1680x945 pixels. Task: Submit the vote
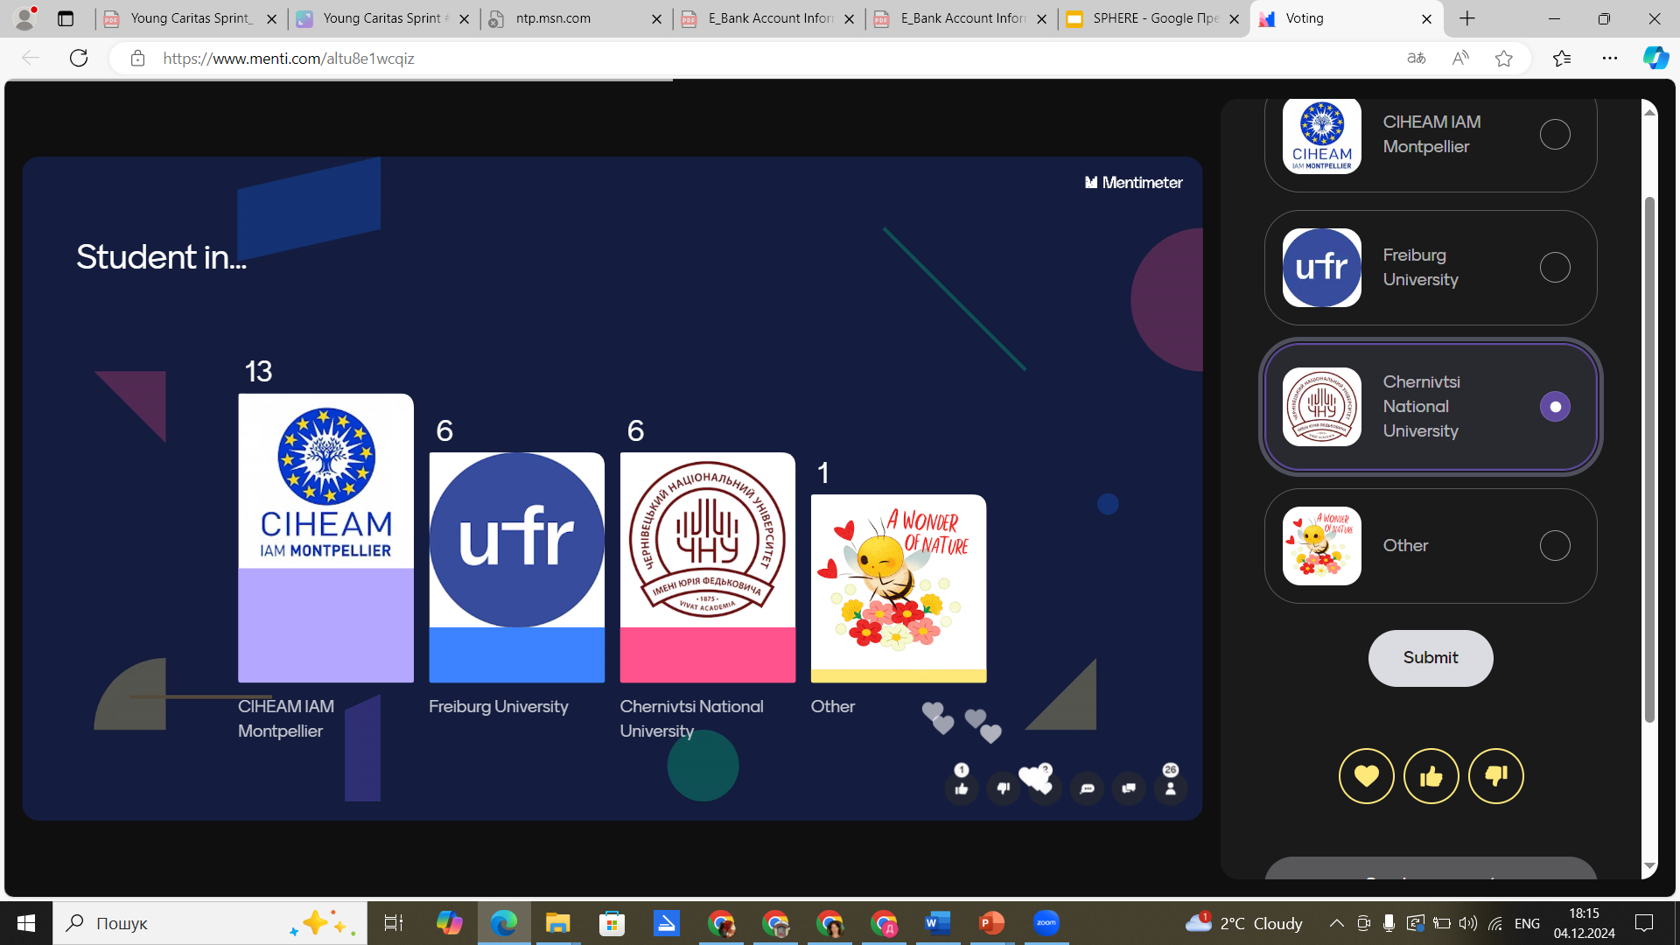point(1431,658)
